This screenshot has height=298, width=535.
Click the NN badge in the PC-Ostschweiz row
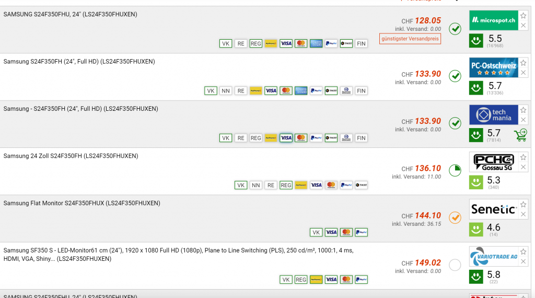click(226, 91)
